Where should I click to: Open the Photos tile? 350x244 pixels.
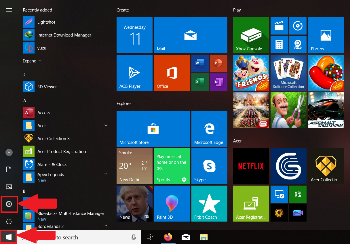(x=326, y=35)
